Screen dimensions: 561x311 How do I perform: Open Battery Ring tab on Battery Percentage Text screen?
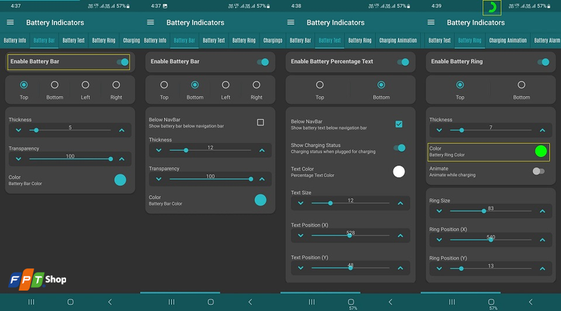point(360,41)
